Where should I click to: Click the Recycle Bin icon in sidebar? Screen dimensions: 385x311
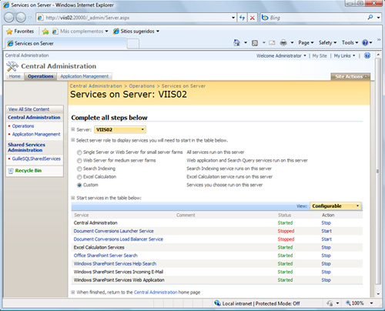(11, 171)
